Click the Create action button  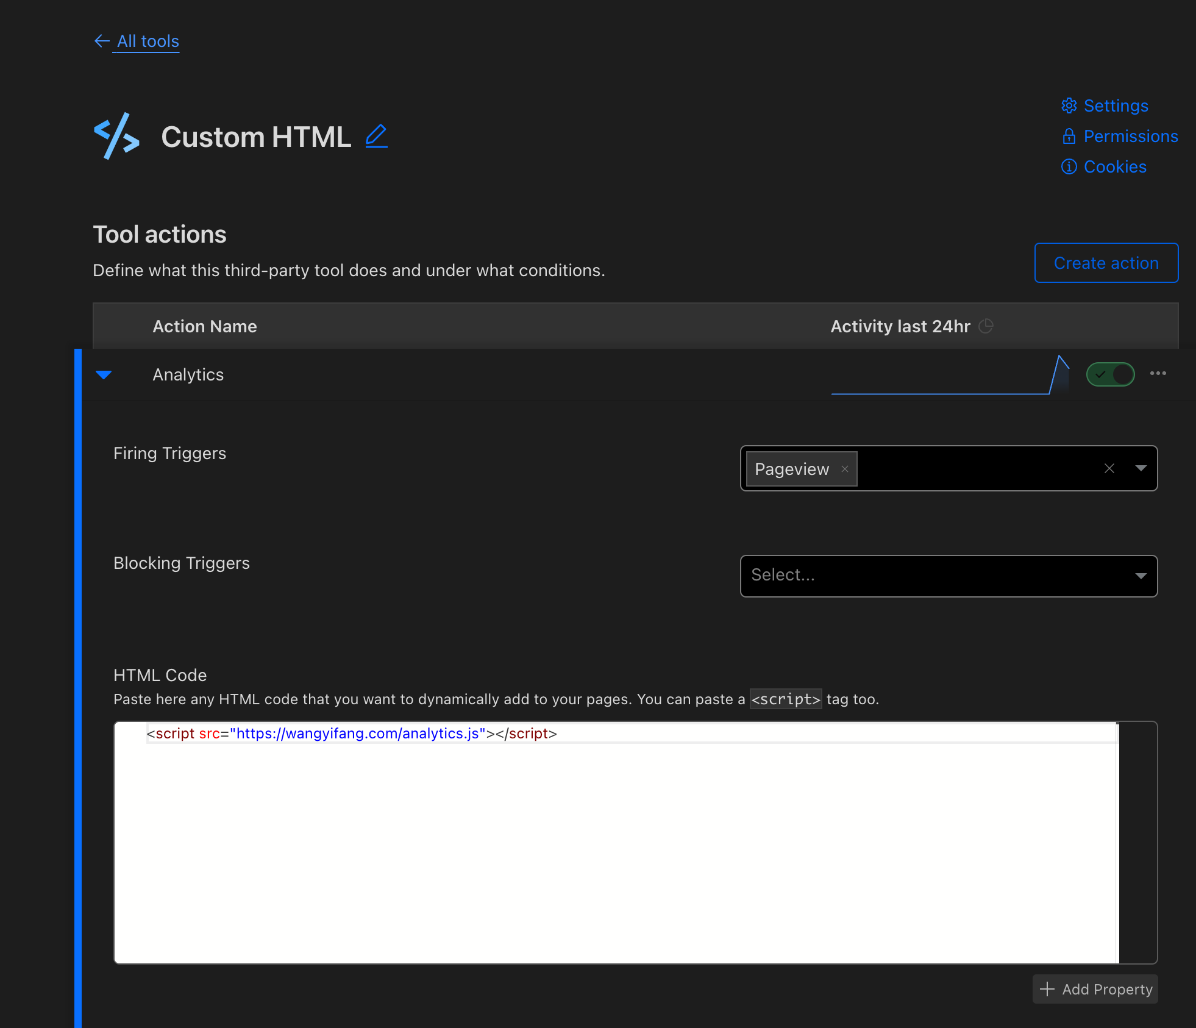tap(1106, 263)
